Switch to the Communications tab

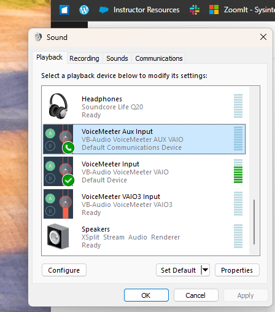[159, 58]
